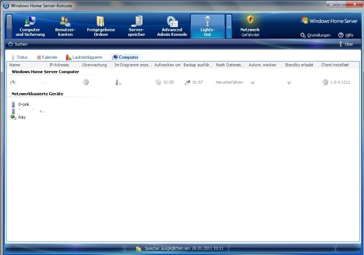Switch to Status sub-tab
Viewport: 364px width, 255px height.
pos(19,57)
